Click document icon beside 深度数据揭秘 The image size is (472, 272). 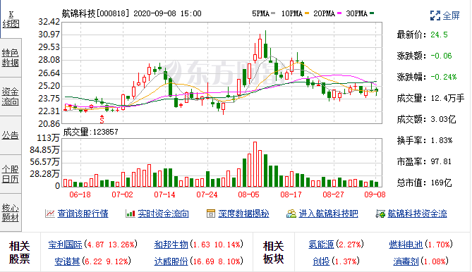click(x=211, y=214)
